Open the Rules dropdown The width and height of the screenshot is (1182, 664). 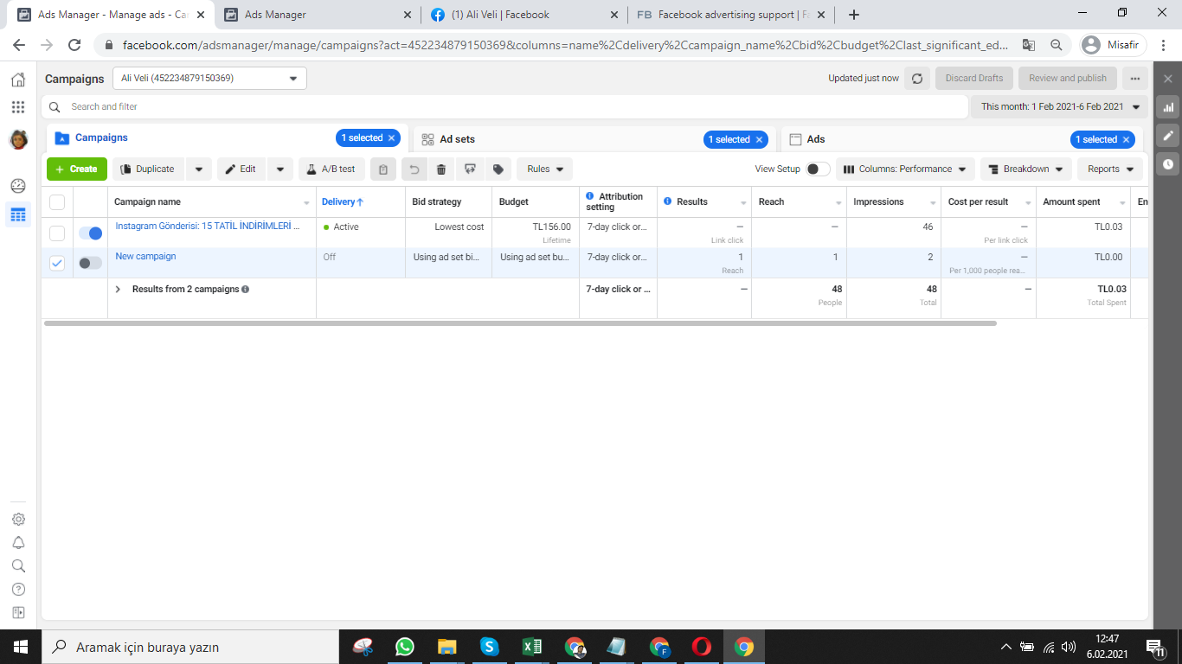[x=545, y=169]
